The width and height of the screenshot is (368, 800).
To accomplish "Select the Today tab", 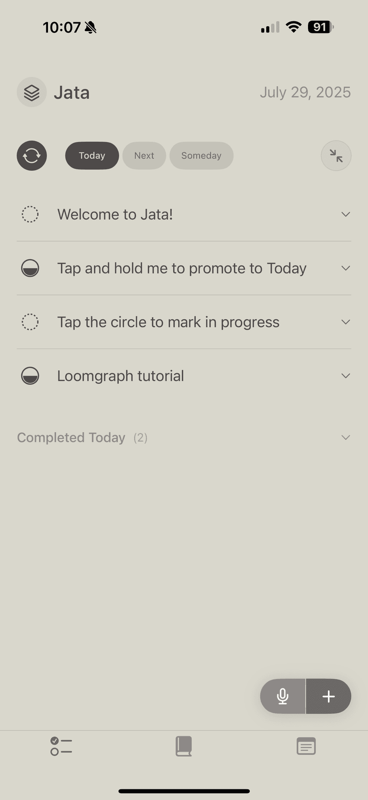I will click(92, 156).
